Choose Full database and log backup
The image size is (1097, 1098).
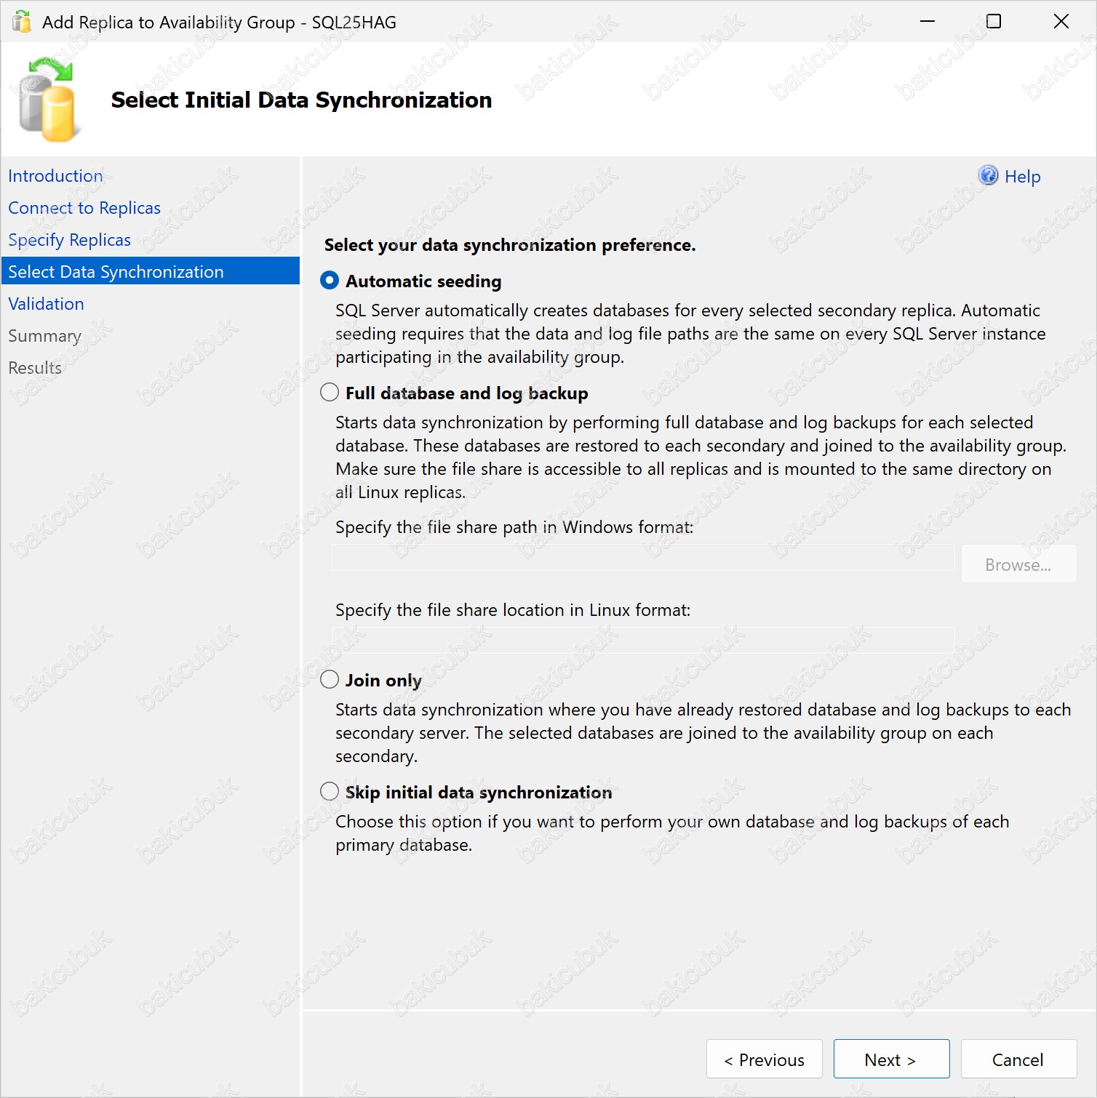point(330,393)
